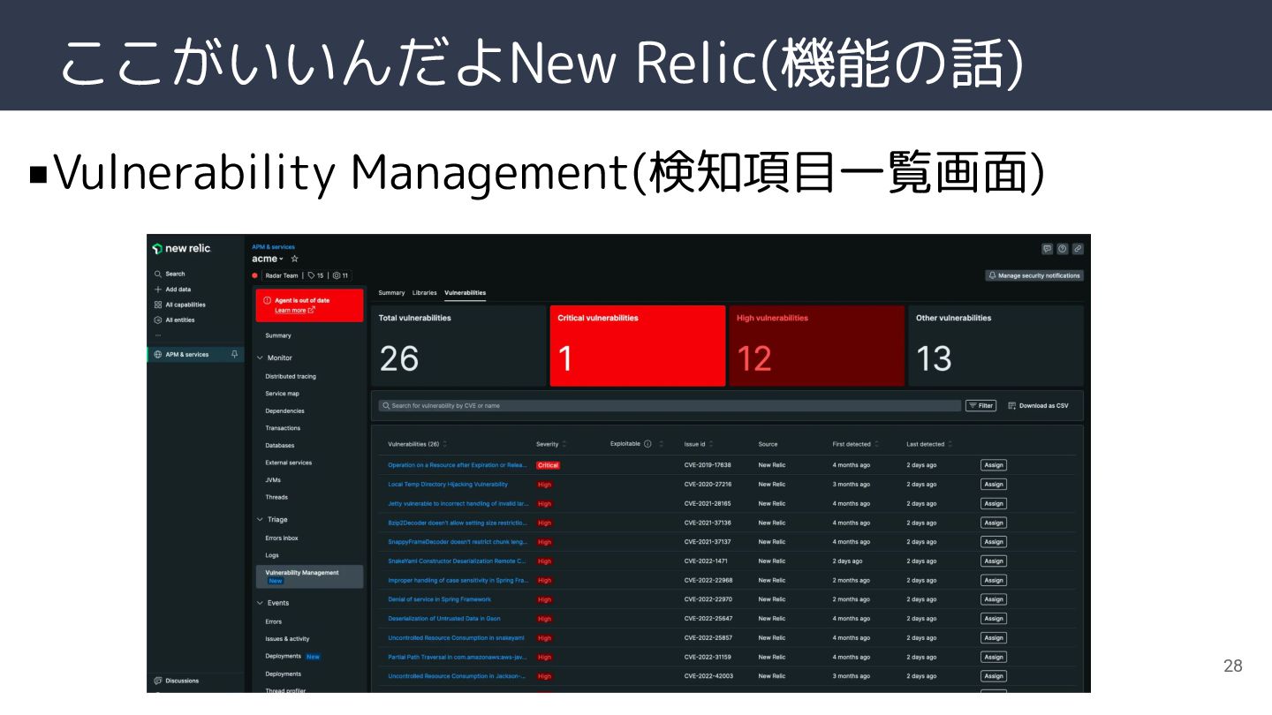Open Issues & activity menu item
The height and width of the screenshot is (715, 1272).
(x=287, y=639)
